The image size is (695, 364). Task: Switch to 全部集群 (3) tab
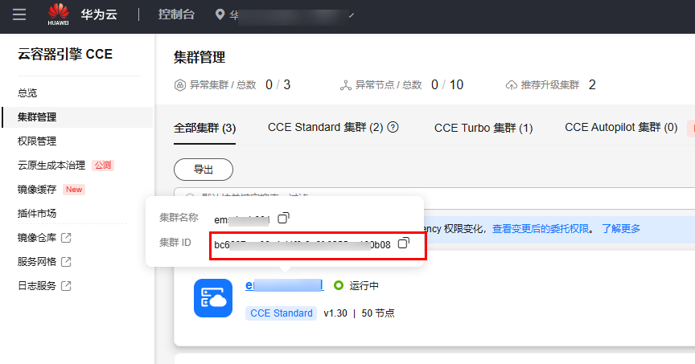(x=205, y=128)
